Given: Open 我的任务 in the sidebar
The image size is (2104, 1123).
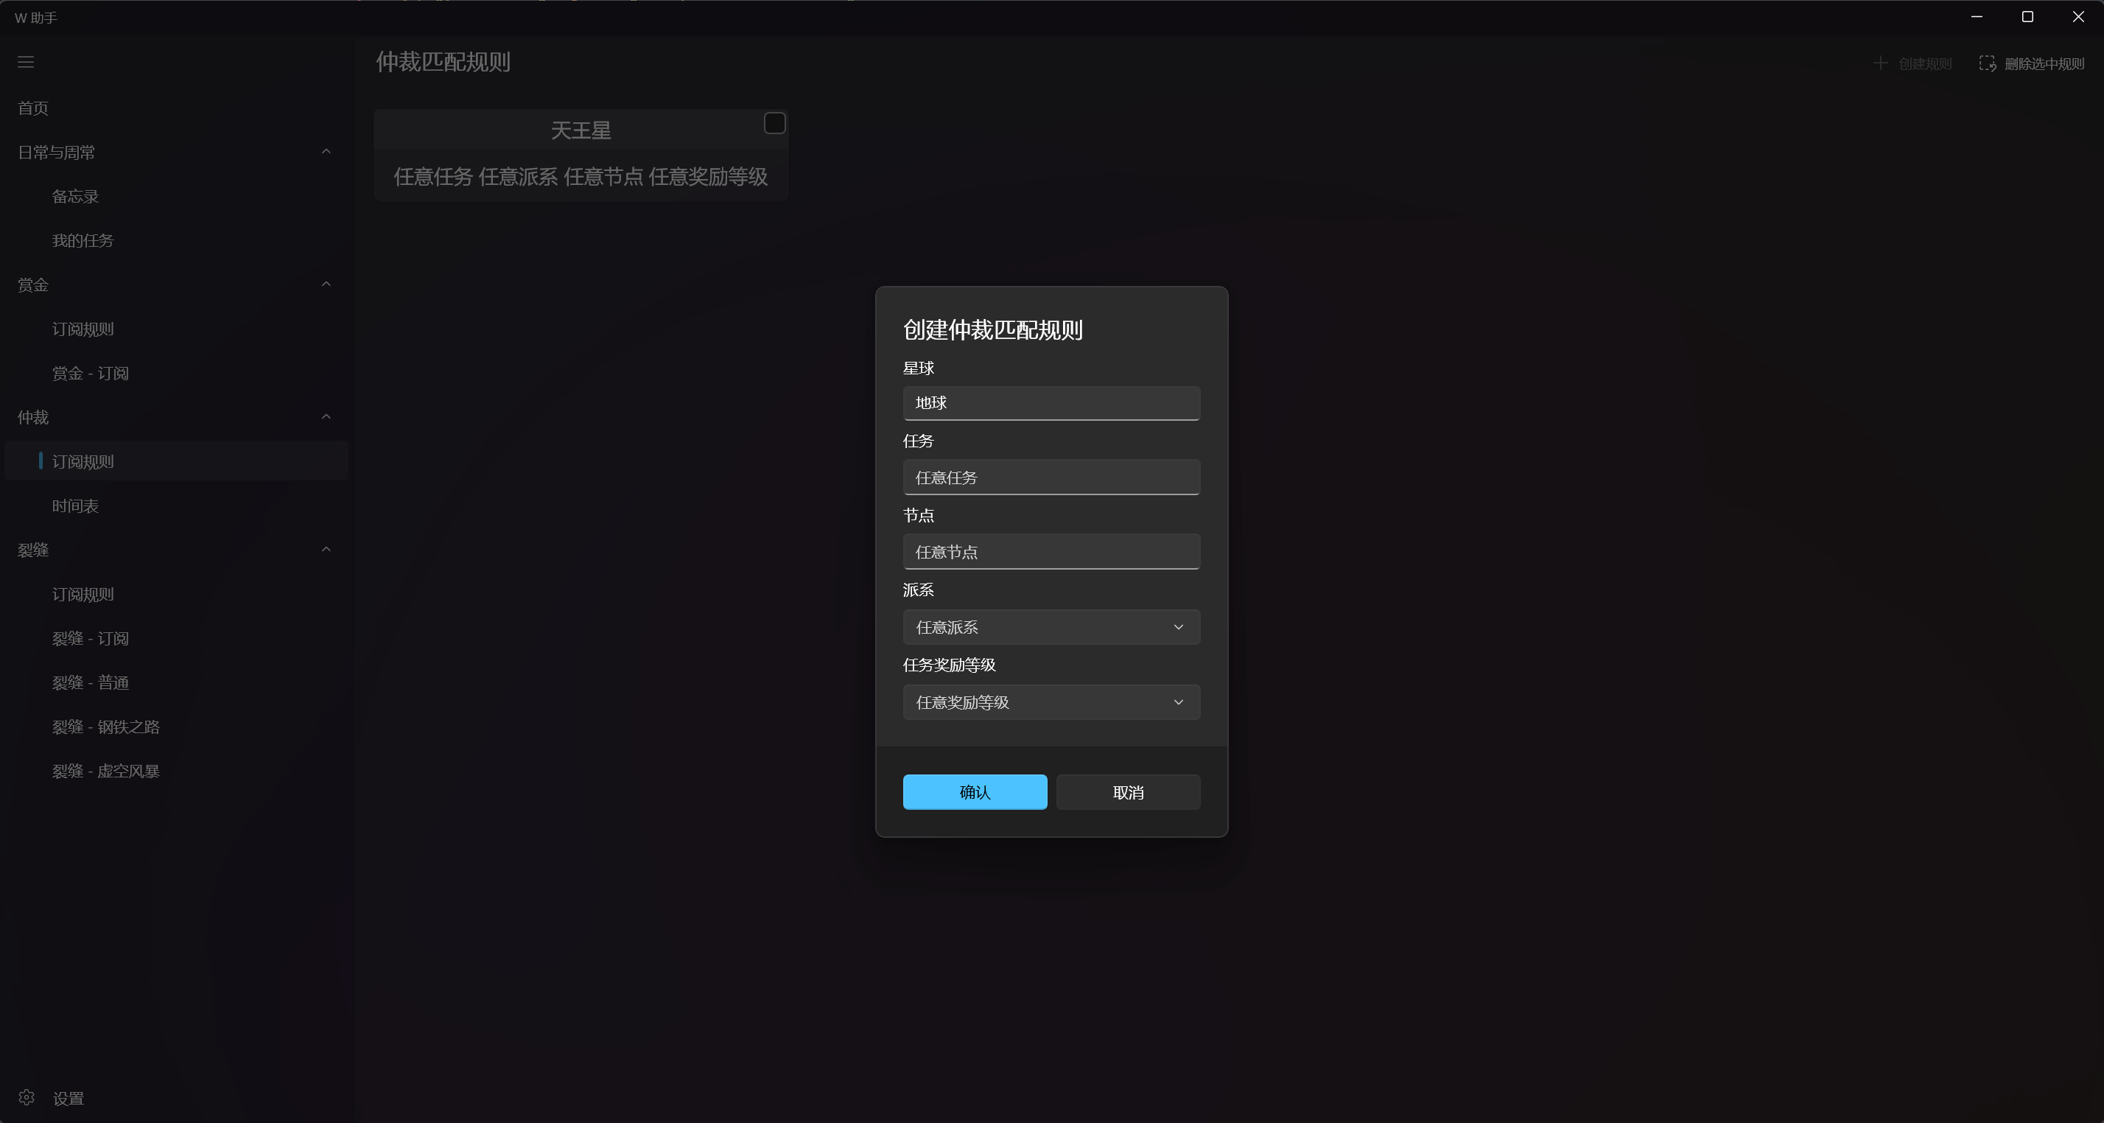Looking at the screenshot, I should click(83, 240).
